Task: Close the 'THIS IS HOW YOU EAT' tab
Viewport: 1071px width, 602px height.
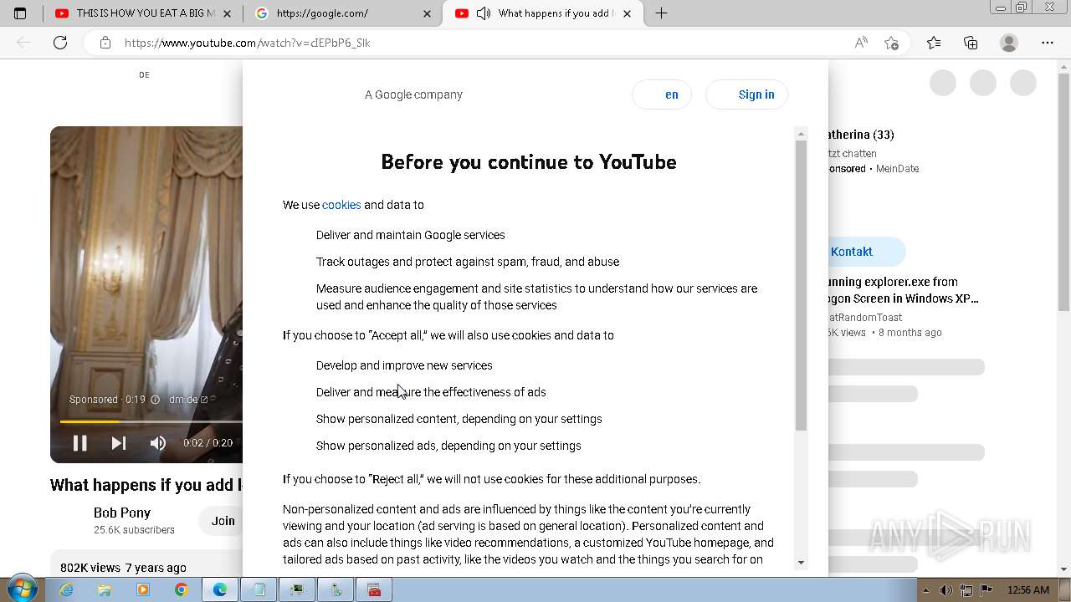Action: 228,13
